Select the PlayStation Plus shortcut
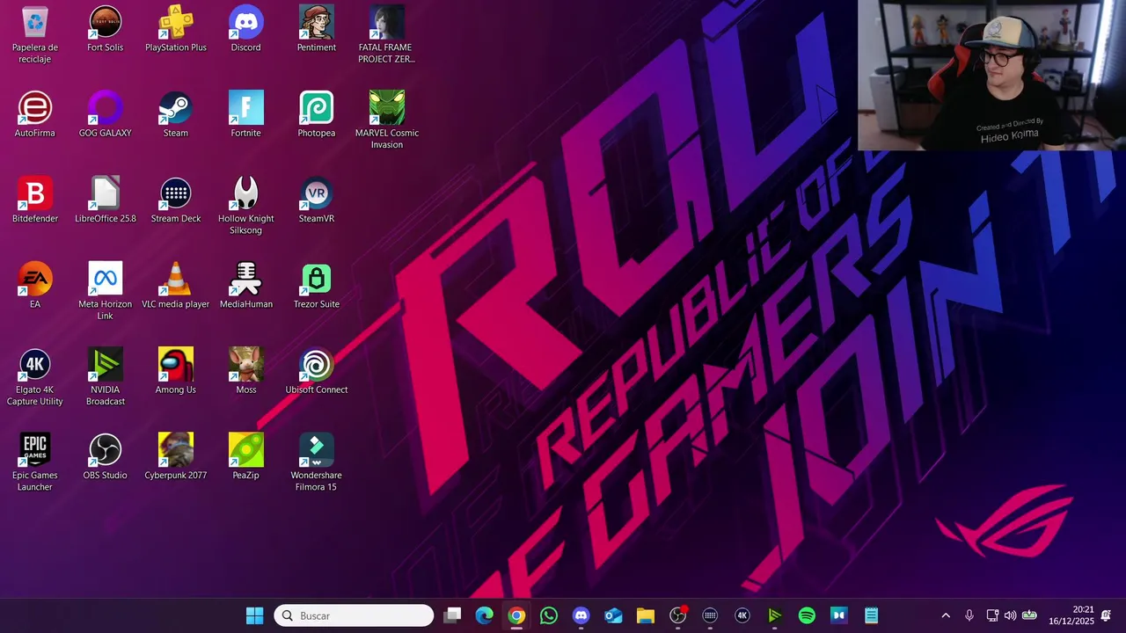Image resolution: width=1126 pixels, height=633 pixels. [176, 29]
